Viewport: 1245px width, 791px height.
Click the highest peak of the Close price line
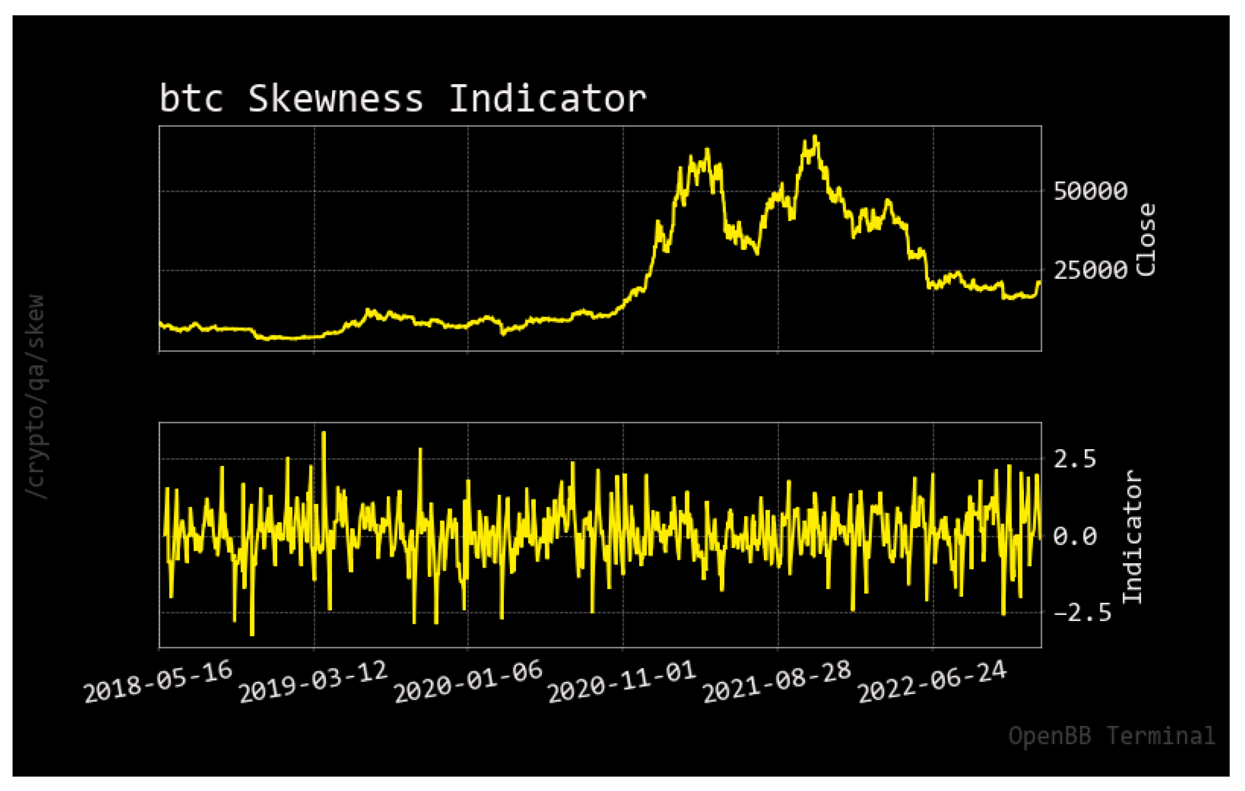click(x=815, y=137)
